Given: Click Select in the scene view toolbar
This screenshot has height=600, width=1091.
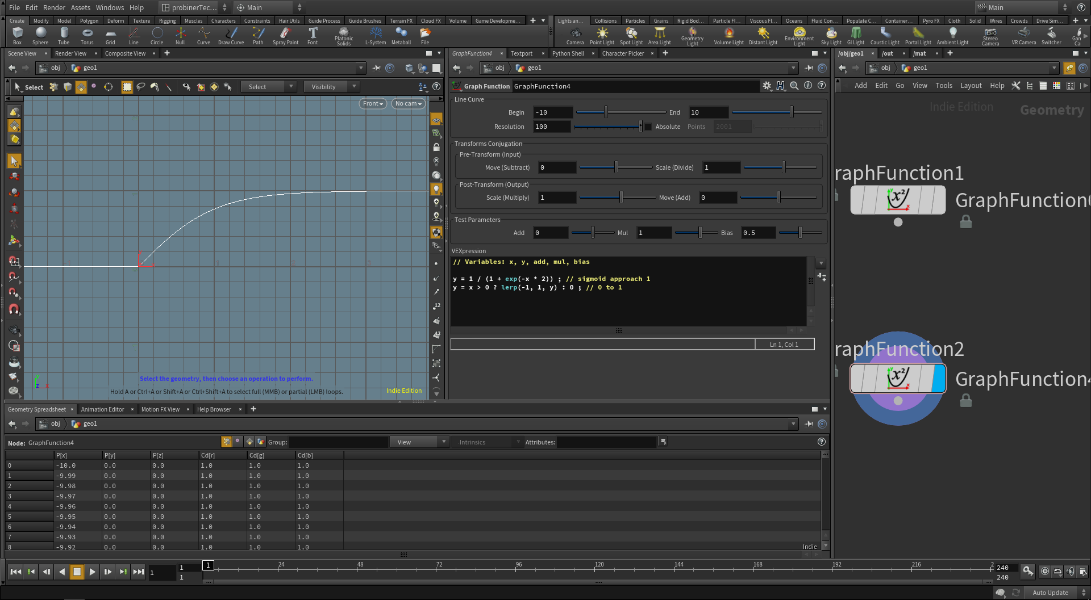Looking at the screenshot, I should coord(34,87).
